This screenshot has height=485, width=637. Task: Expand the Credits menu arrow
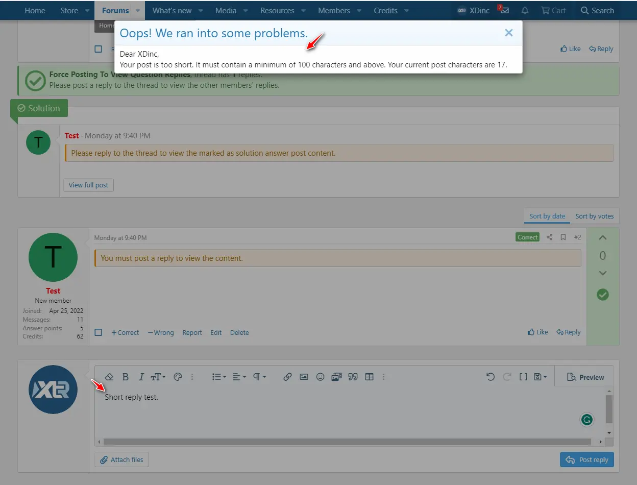tap(406, 10)
